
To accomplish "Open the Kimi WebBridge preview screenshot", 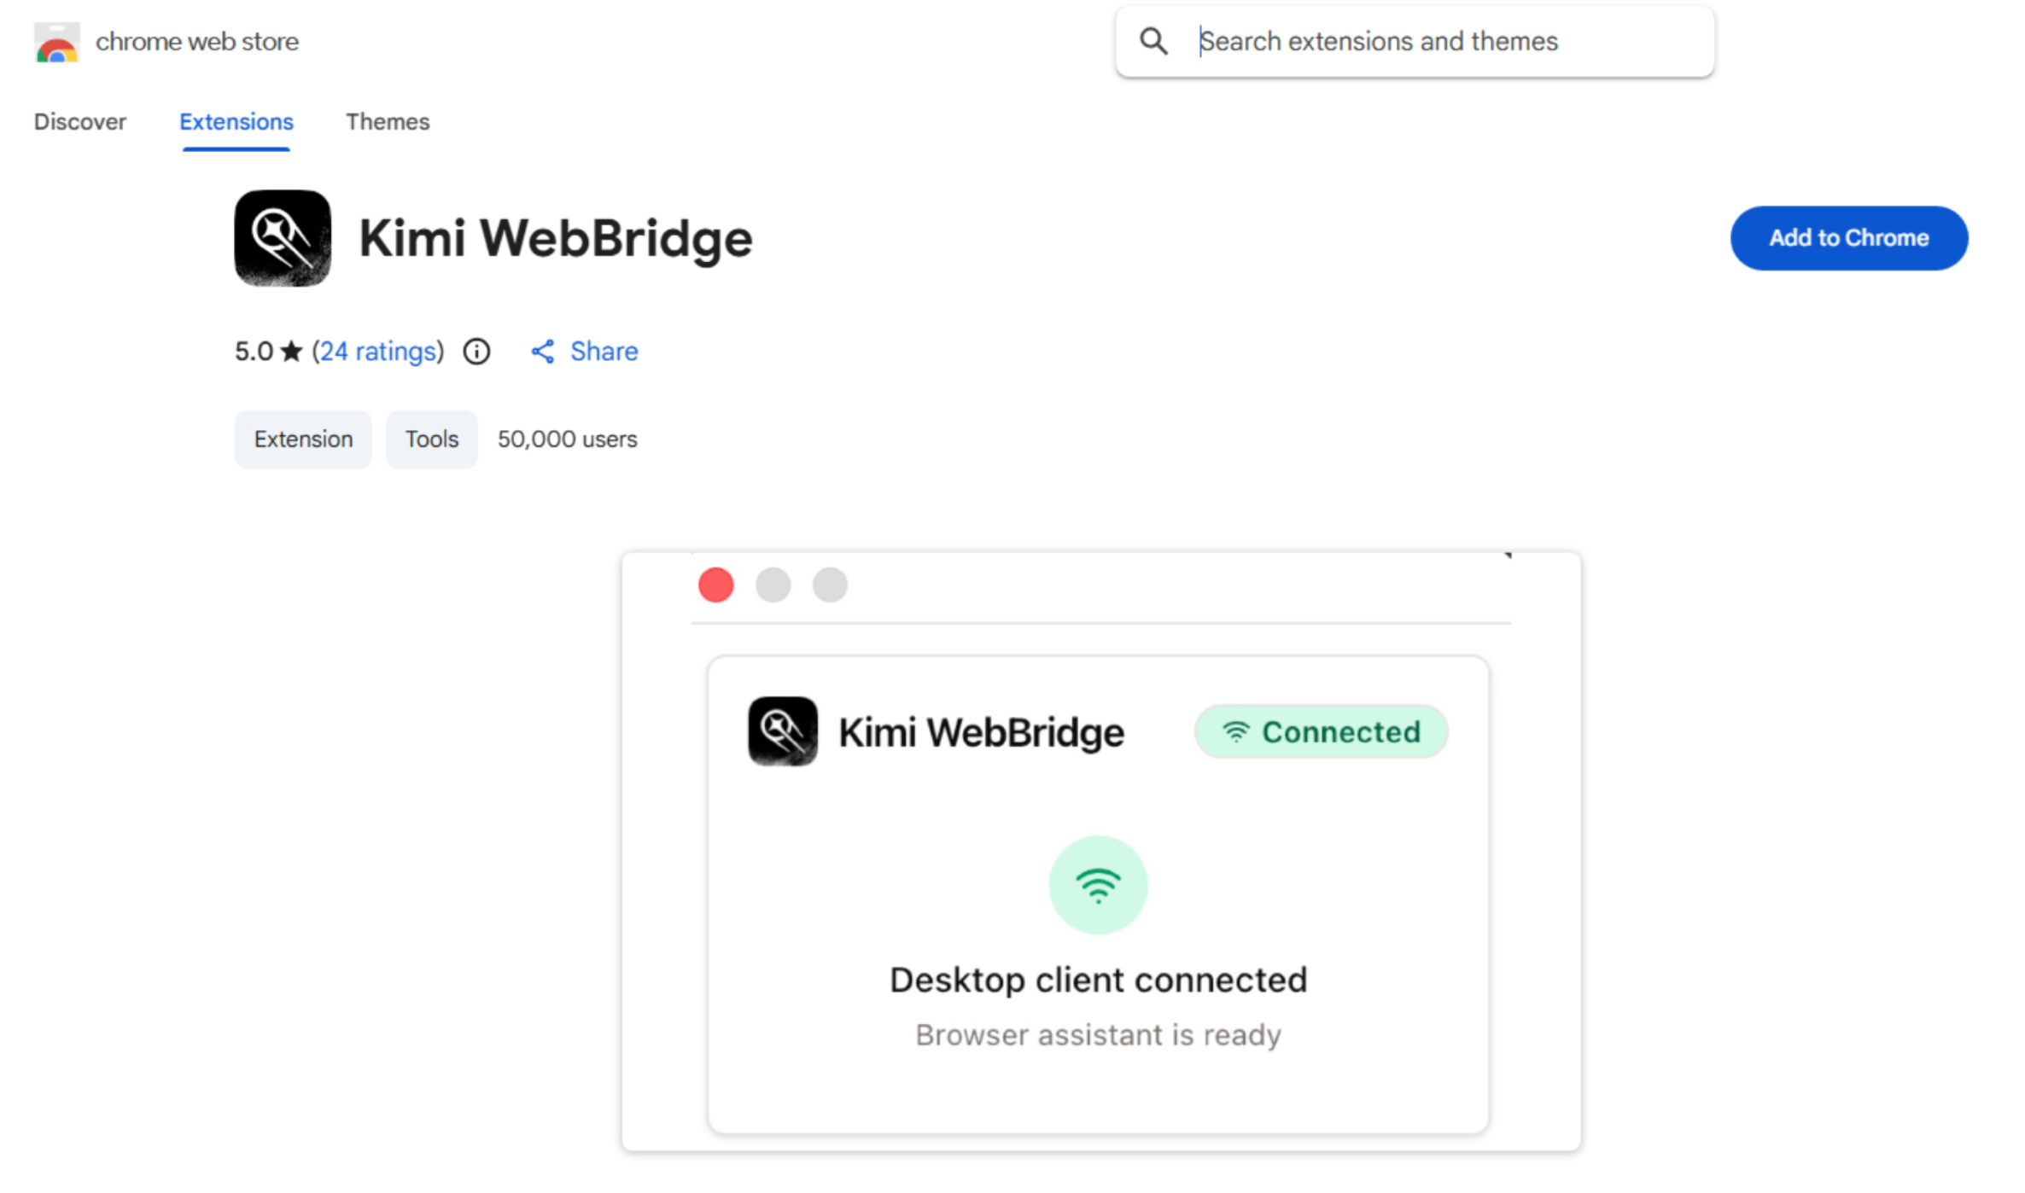I will pos(1101,852).
